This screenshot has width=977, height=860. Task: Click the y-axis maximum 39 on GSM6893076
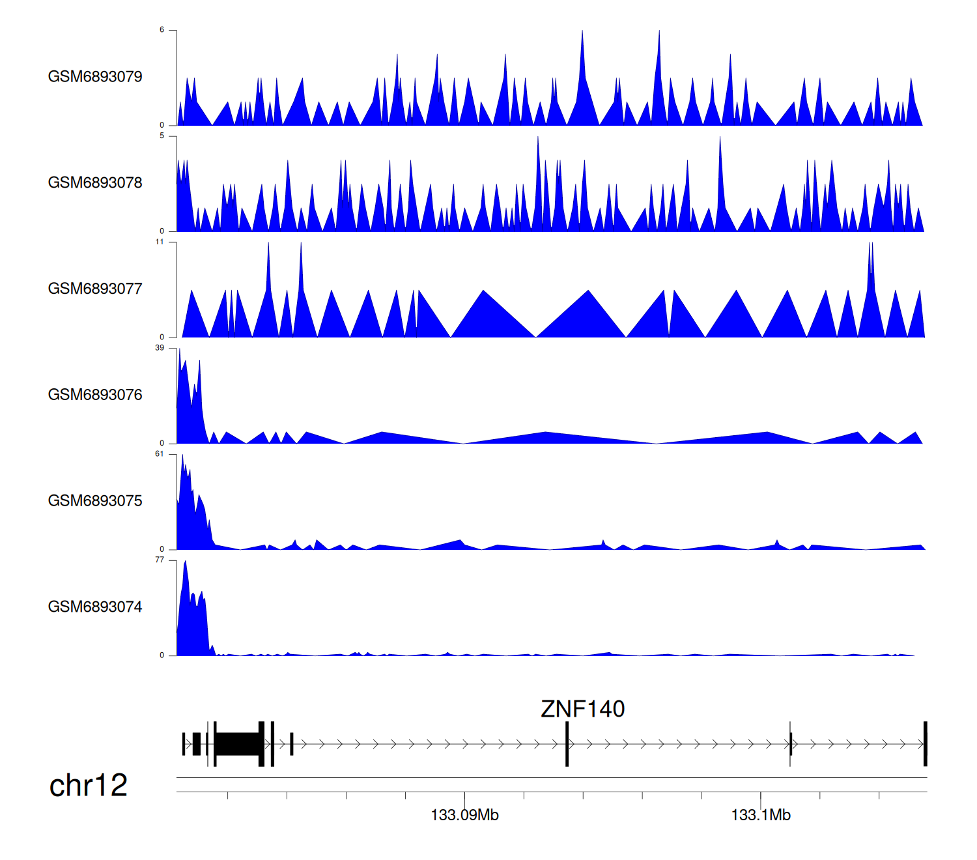click(160, 348)
